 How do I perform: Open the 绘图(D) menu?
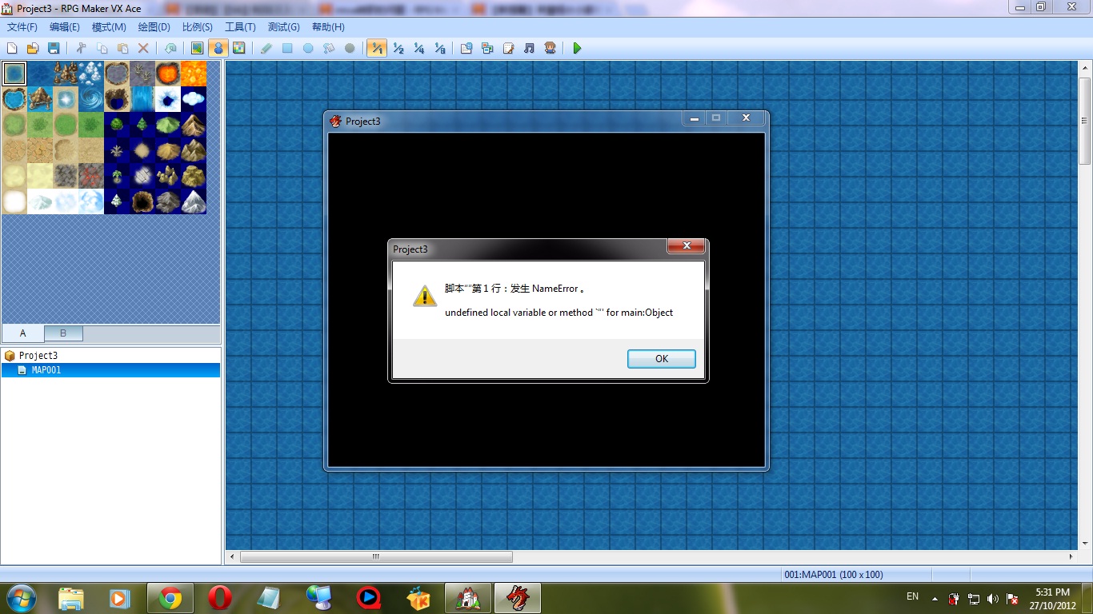154,27
